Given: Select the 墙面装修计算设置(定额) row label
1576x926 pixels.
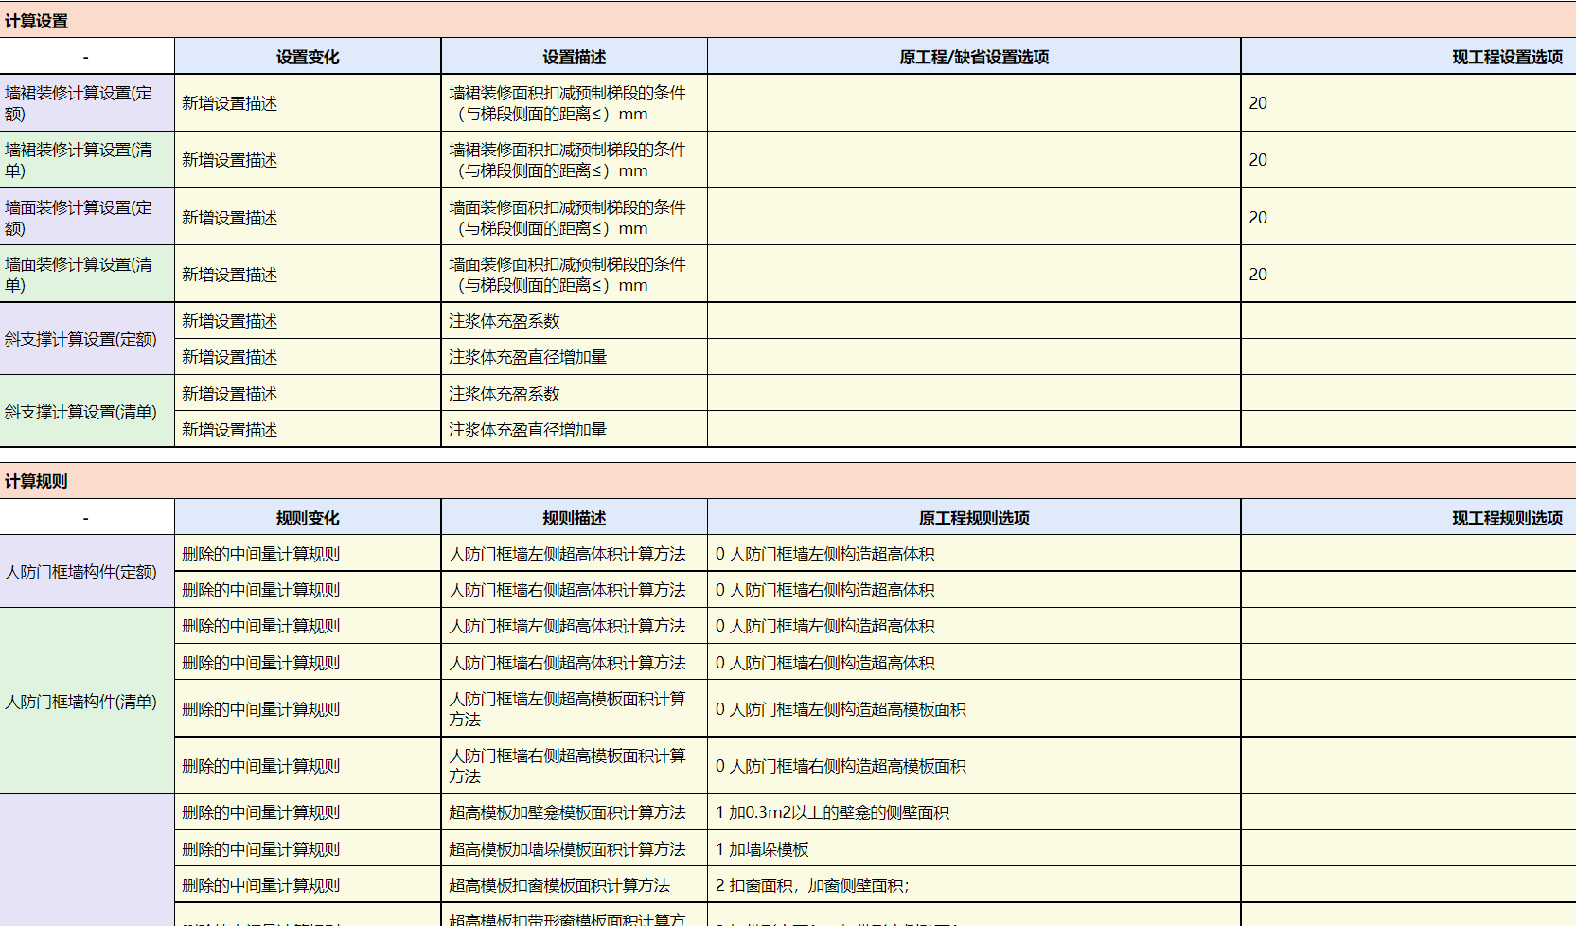Looking at the screenshot, I should [86, 218].
